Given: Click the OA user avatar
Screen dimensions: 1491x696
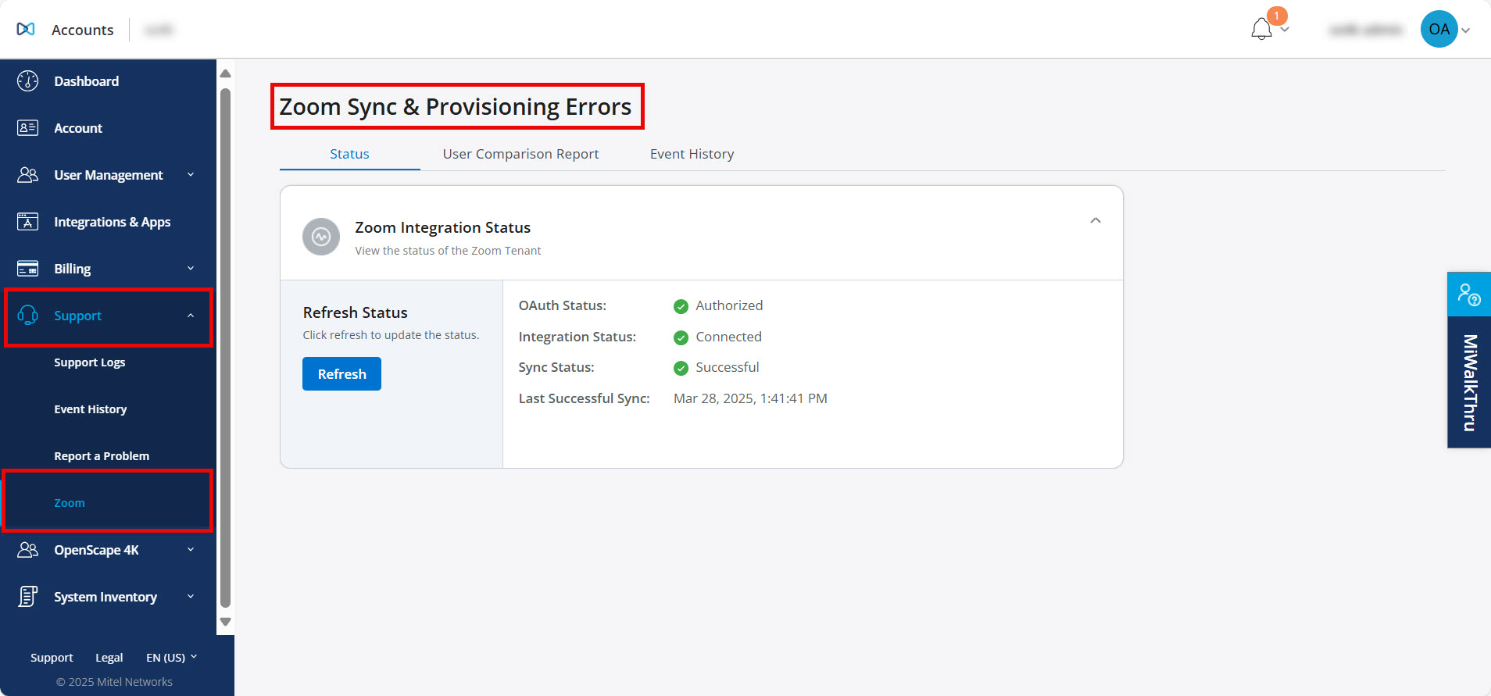Looking at the screenshot, I should (x=1439, y=30).
